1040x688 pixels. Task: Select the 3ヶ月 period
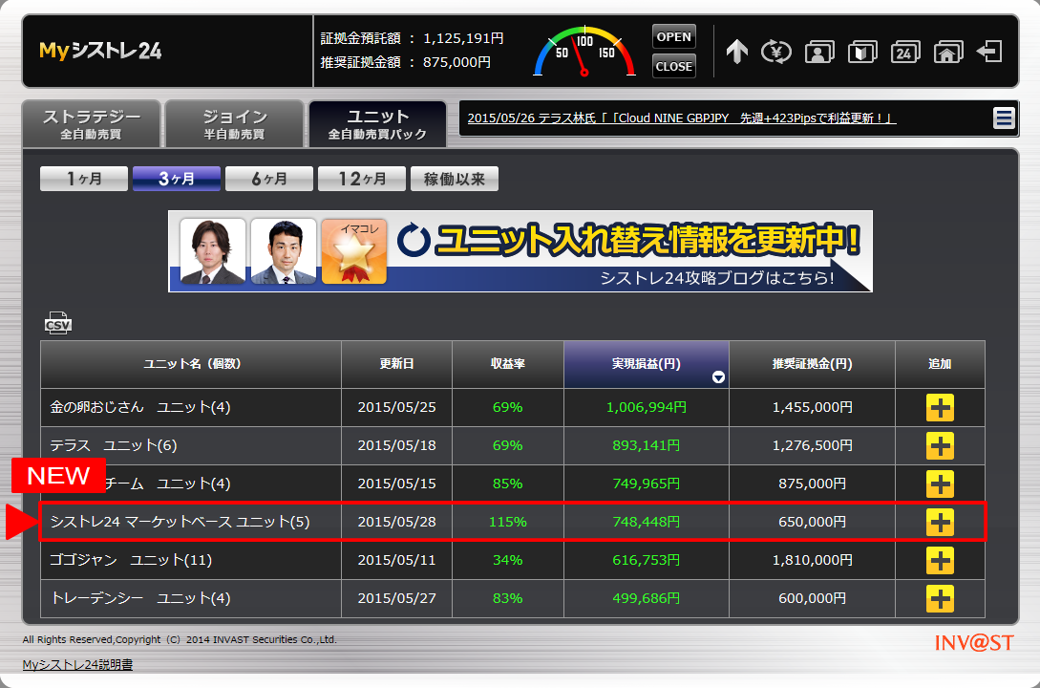tap(177, 179)
